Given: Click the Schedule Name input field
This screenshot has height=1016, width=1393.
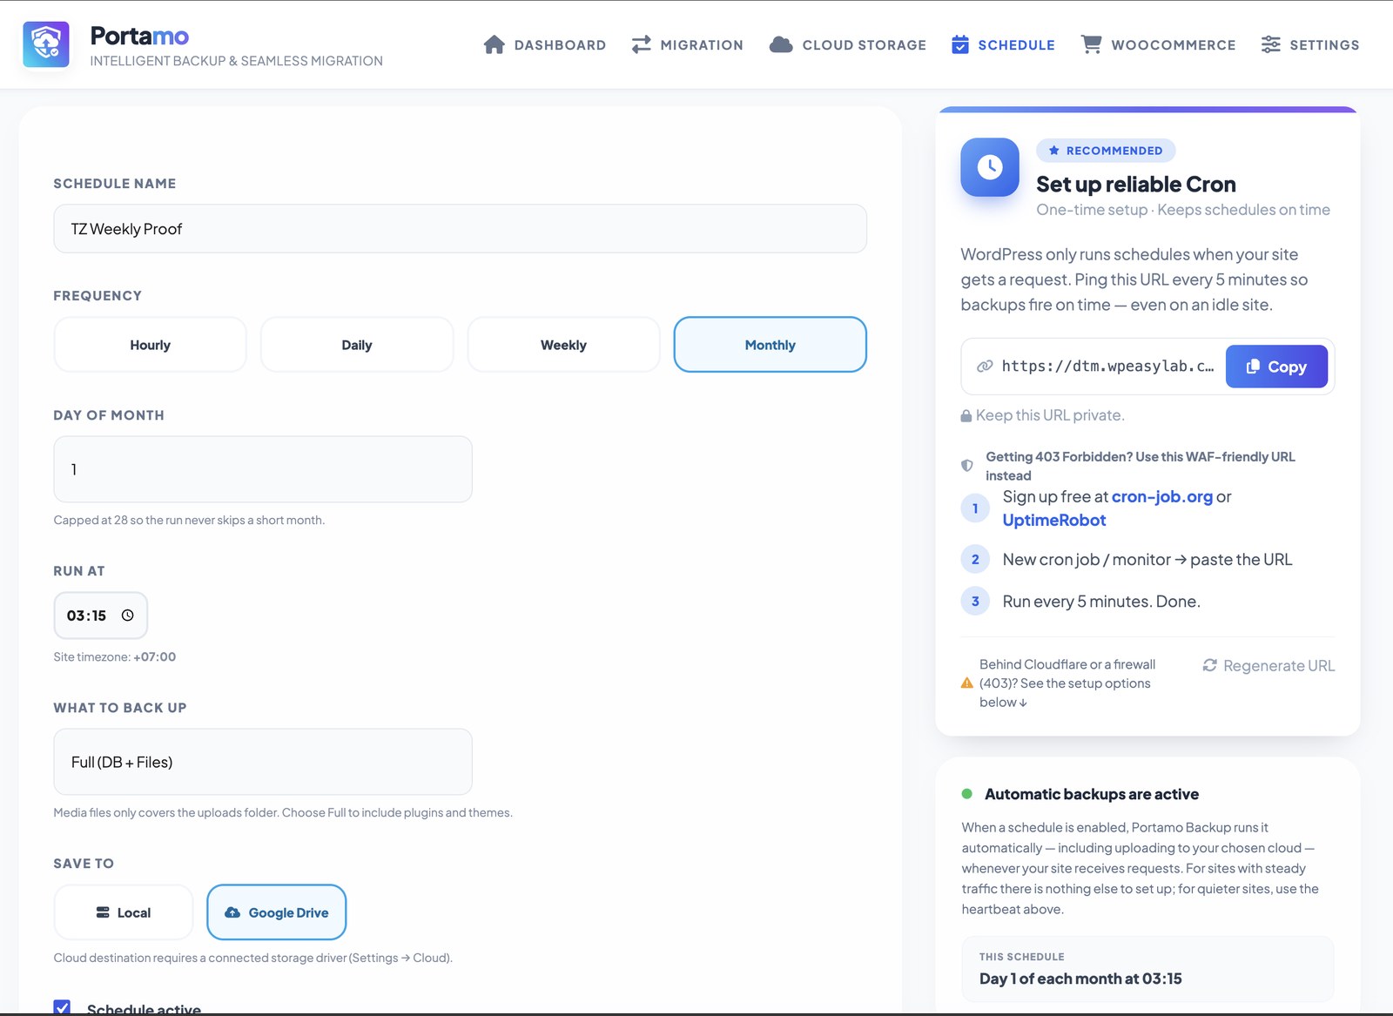Looking at the screenshot, I should coord(461,229).
